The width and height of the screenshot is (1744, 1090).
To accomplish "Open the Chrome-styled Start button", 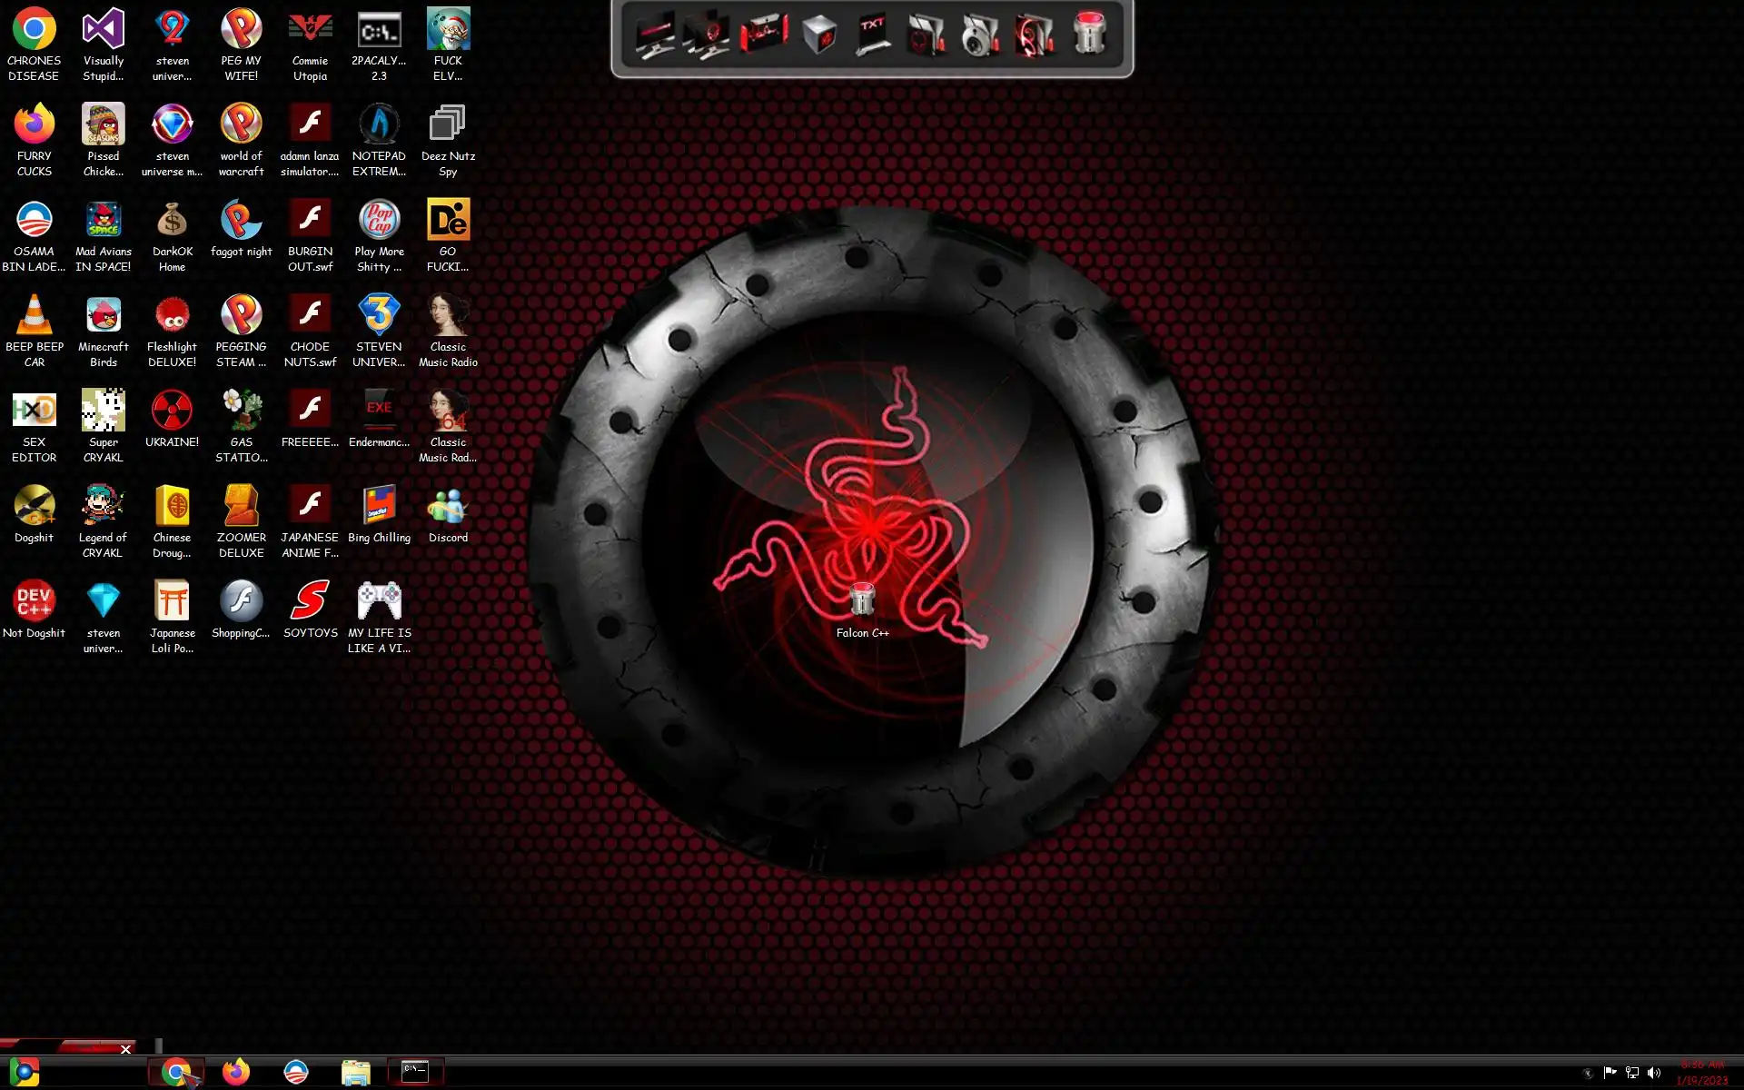I will pyautogui.click(x=25, y=1073).
